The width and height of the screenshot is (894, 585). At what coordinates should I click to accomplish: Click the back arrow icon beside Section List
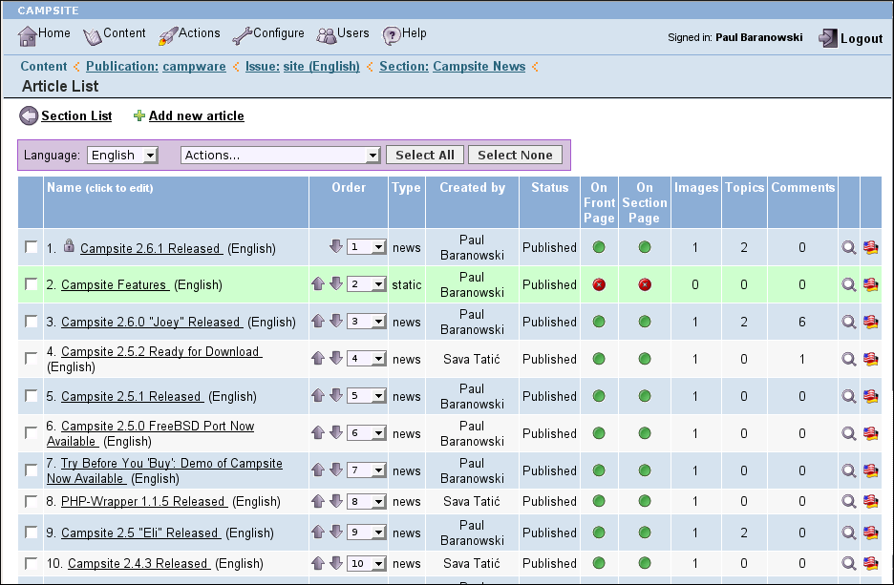tap(29, 115)
